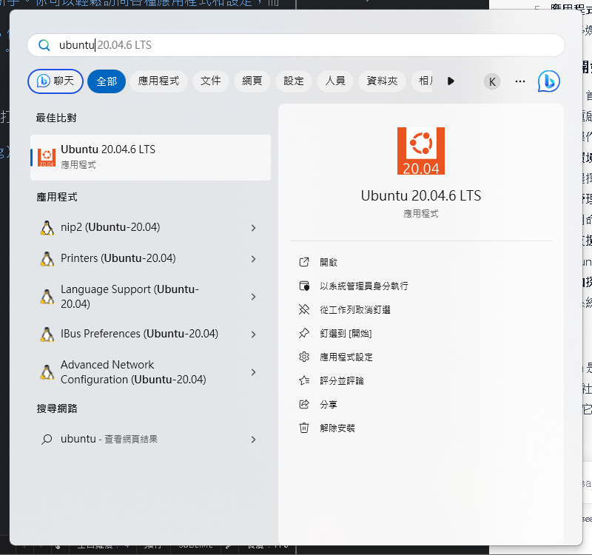This screenshot has width=592, height=555.
Task: Select the 文件 filter tab
Action: click(x=211, y=81)
